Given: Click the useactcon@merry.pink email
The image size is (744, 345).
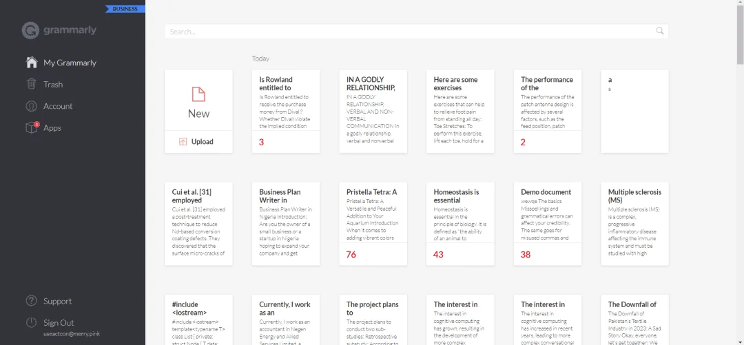Looking at the screenshot, I should point(71,334).
